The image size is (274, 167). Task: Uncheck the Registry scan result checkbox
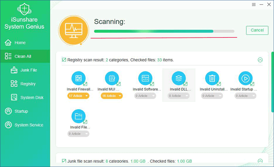(64, 60)
